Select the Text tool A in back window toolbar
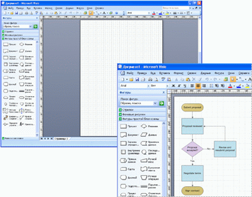252x197 pixels. pos(104,13)
